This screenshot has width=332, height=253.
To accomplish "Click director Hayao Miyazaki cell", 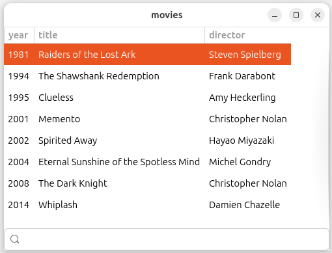I will point(242,140).
